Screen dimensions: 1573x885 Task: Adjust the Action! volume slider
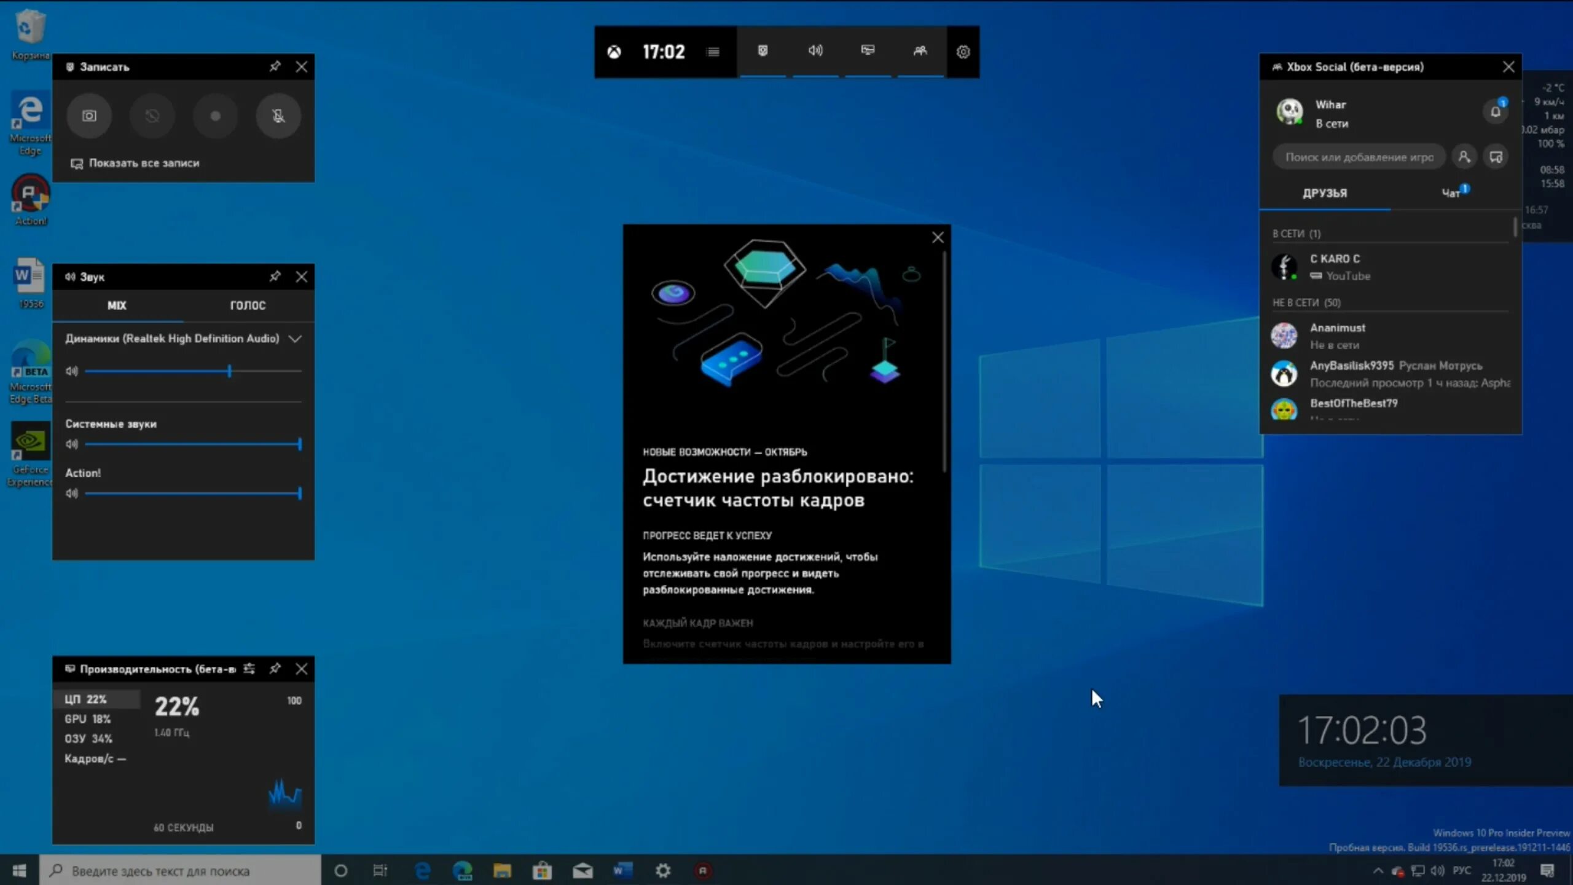click(x=194, y=493)
